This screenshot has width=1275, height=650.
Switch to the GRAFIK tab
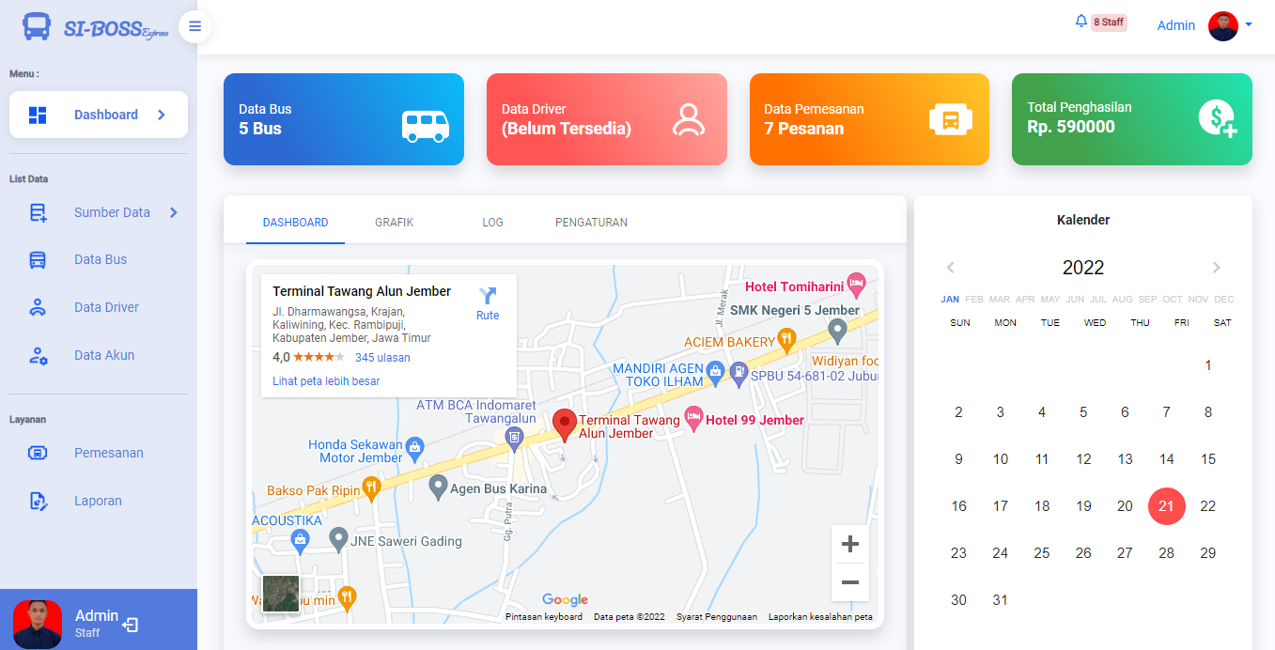pyautogui.click(x=394, y=223)
